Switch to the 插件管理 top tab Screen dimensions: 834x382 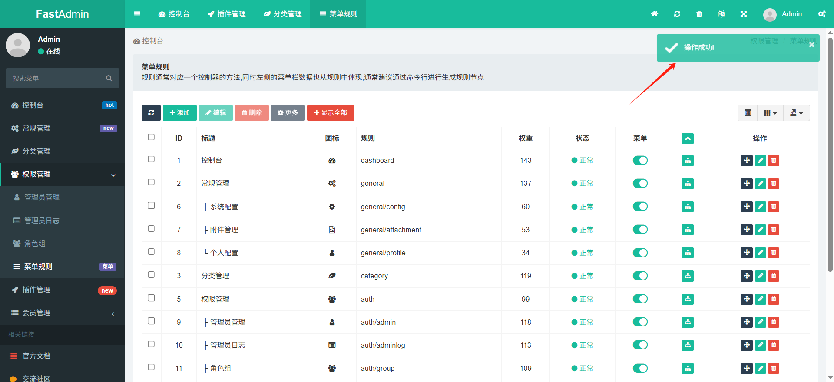(226, 14)
